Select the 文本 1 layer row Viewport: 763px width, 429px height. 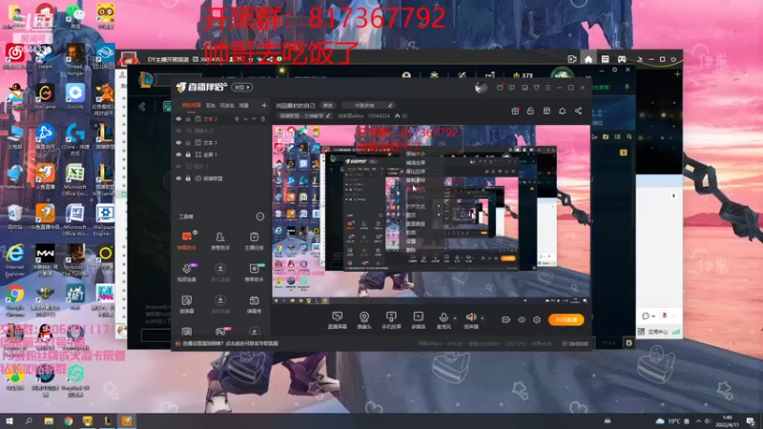pos(221,142)
